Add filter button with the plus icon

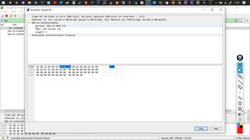[x=248, y=21]
